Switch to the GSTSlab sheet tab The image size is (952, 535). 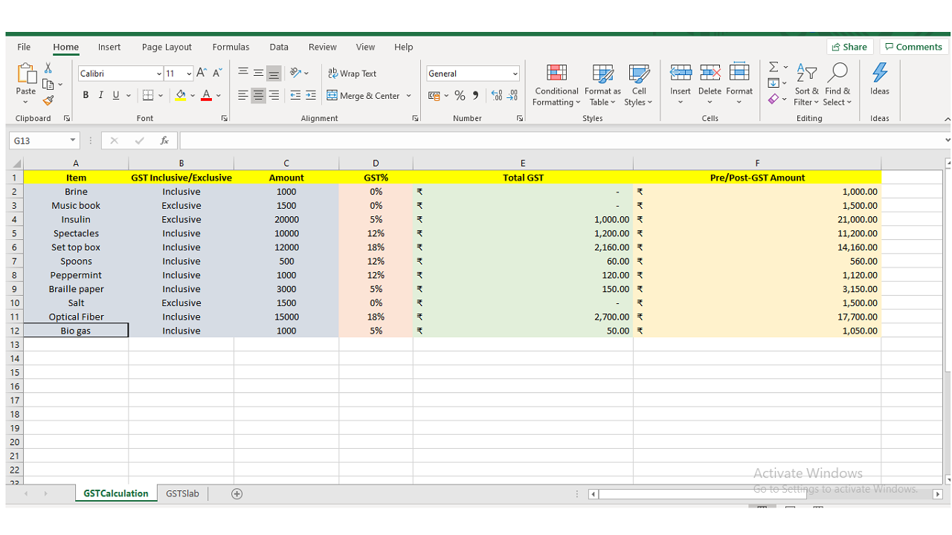click(x=182, y=493)
